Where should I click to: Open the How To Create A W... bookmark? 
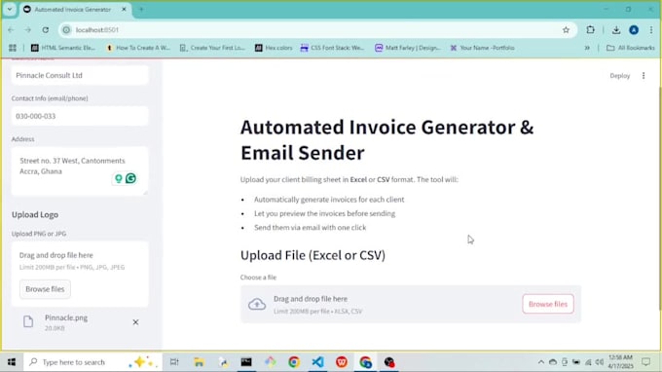138,48
